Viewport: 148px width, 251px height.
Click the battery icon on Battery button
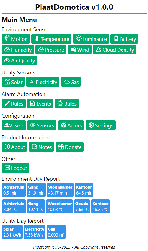(x=116, y=38)
